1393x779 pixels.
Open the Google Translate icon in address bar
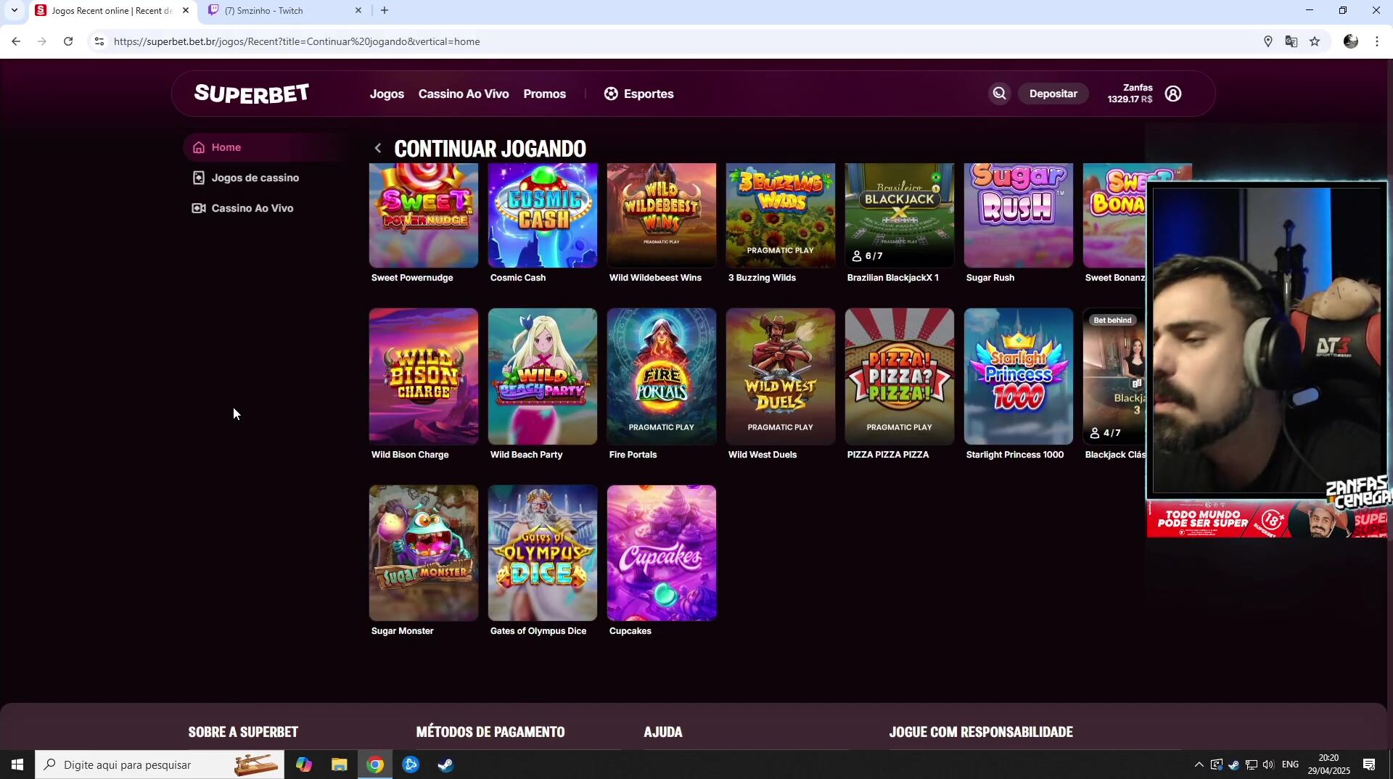pyautogui.click(x=1291, y=41)
